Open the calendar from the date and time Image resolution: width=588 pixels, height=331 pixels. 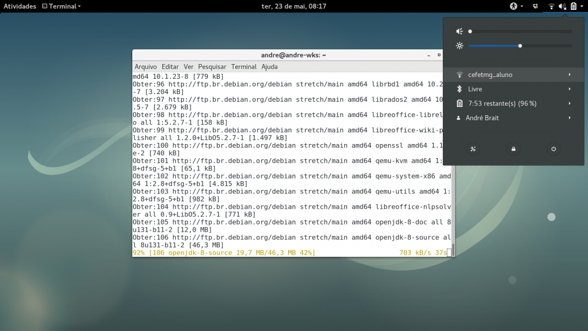coord(293,6)
